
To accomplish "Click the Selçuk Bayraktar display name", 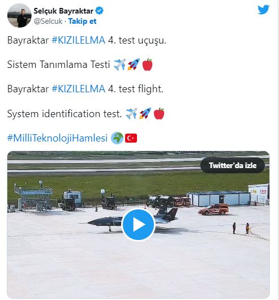I will [x=63, y=11].
